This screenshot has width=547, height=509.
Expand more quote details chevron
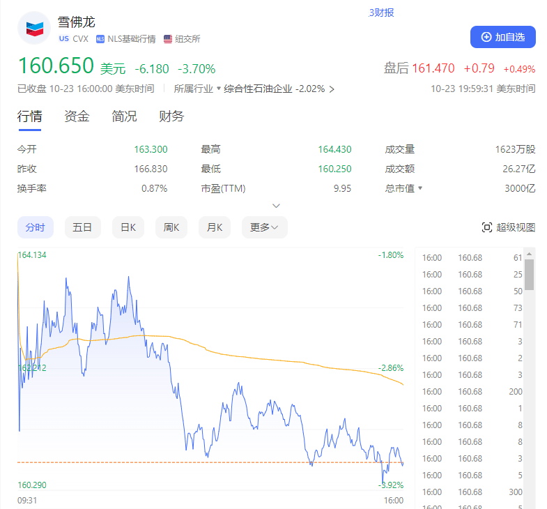coord(276,206)
